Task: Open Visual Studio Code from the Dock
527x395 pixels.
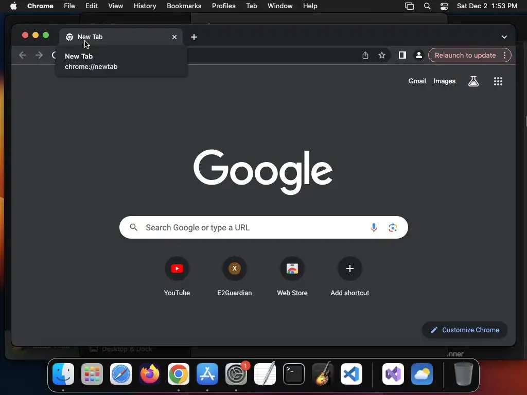Action: [x=351, y=374]
